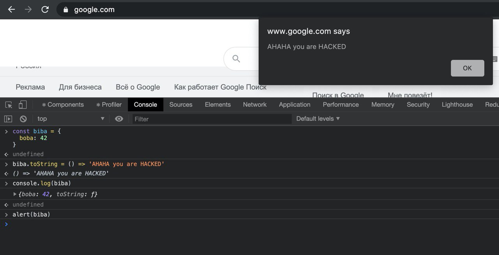Click the eye live expression icon
This screenshot has height=255, width=499.
coord(119,119)
